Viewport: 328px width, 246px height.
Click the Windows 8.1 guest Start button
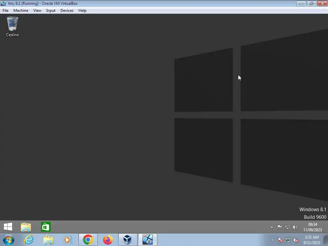pyautogui.click(x=8, y=227)
